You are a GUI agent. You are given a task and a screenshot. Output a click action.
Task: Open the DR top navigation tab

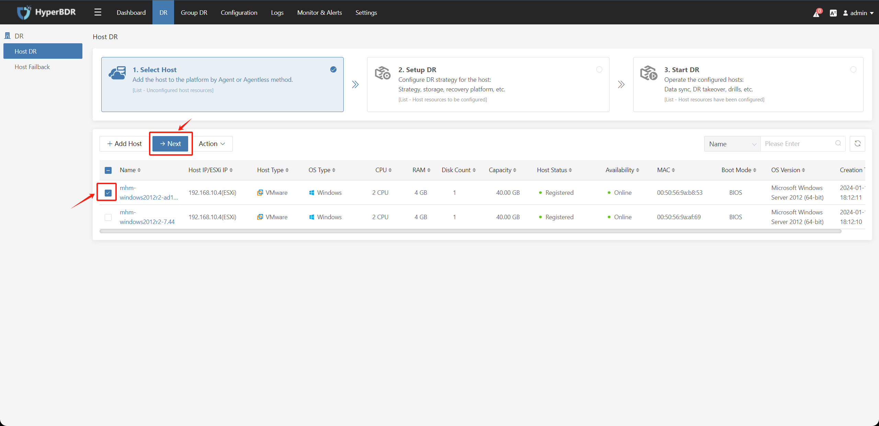point(162,11)
